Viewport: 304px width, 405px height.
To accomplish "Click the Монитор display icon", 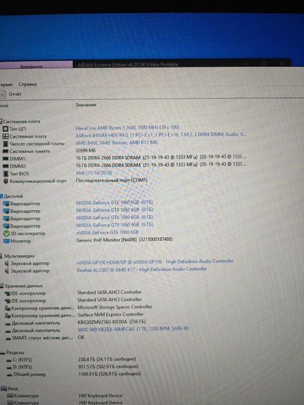I will [x=6, y=241].
